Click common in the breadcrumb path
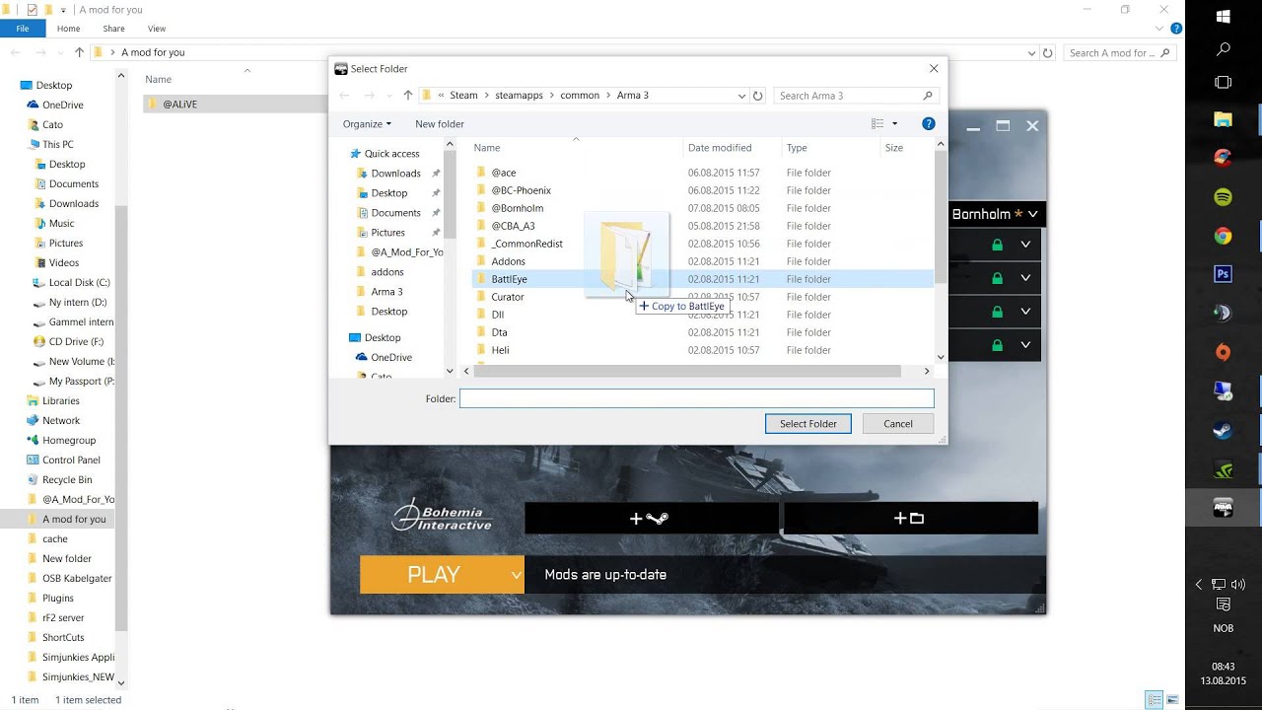The height and width of the screenshot is (710, 1262). point(580,96)
